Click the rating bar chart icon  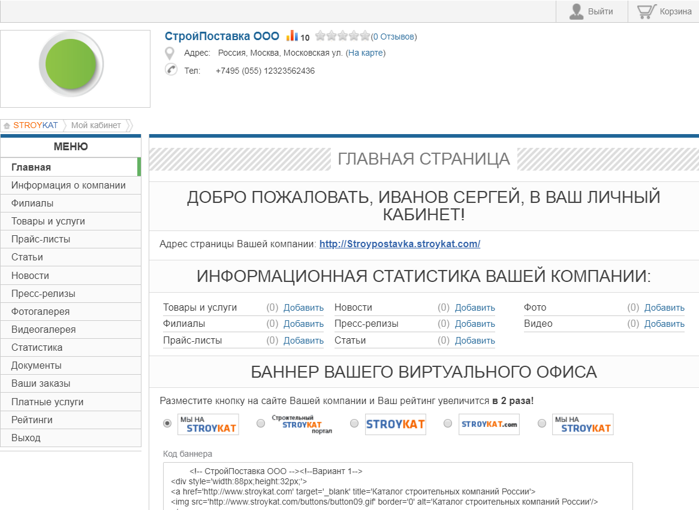[292, 36]
